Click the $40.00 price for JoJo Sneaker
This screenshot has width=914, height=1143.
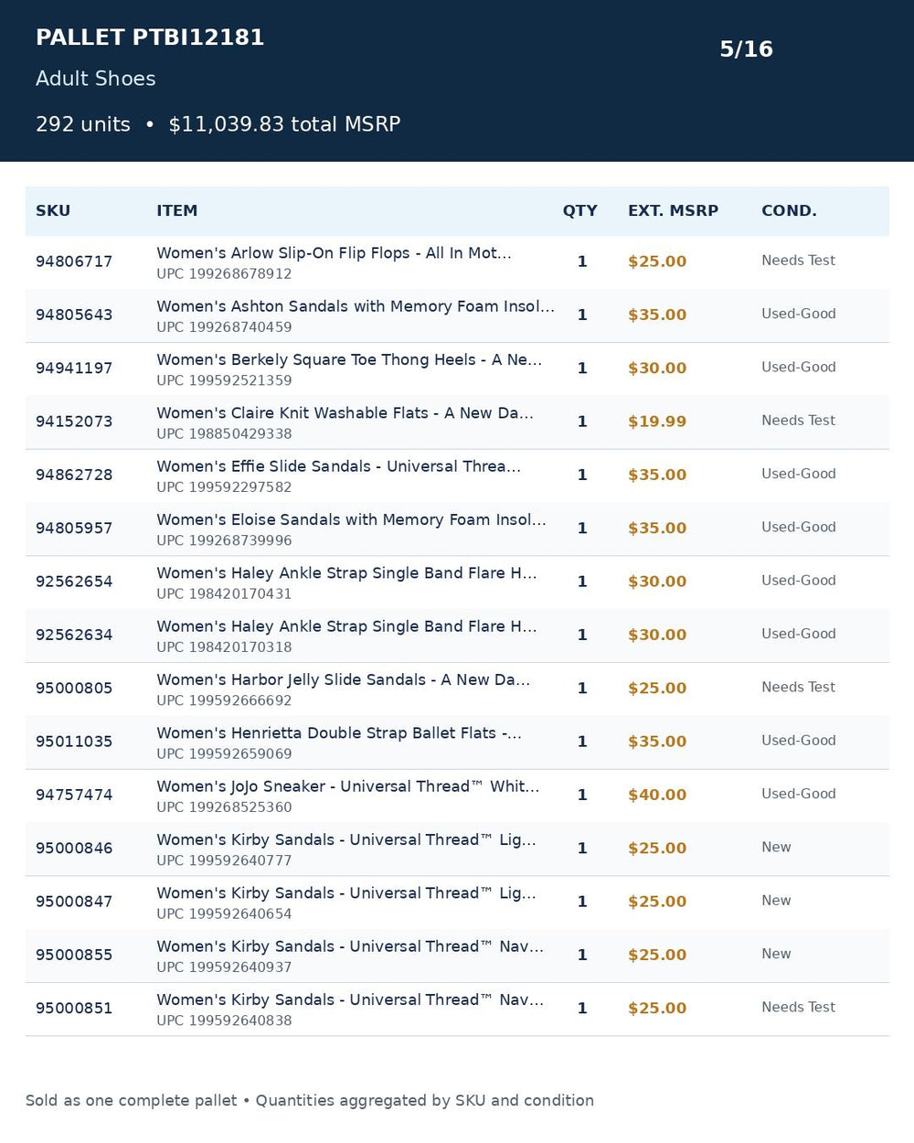click(657, 796)
